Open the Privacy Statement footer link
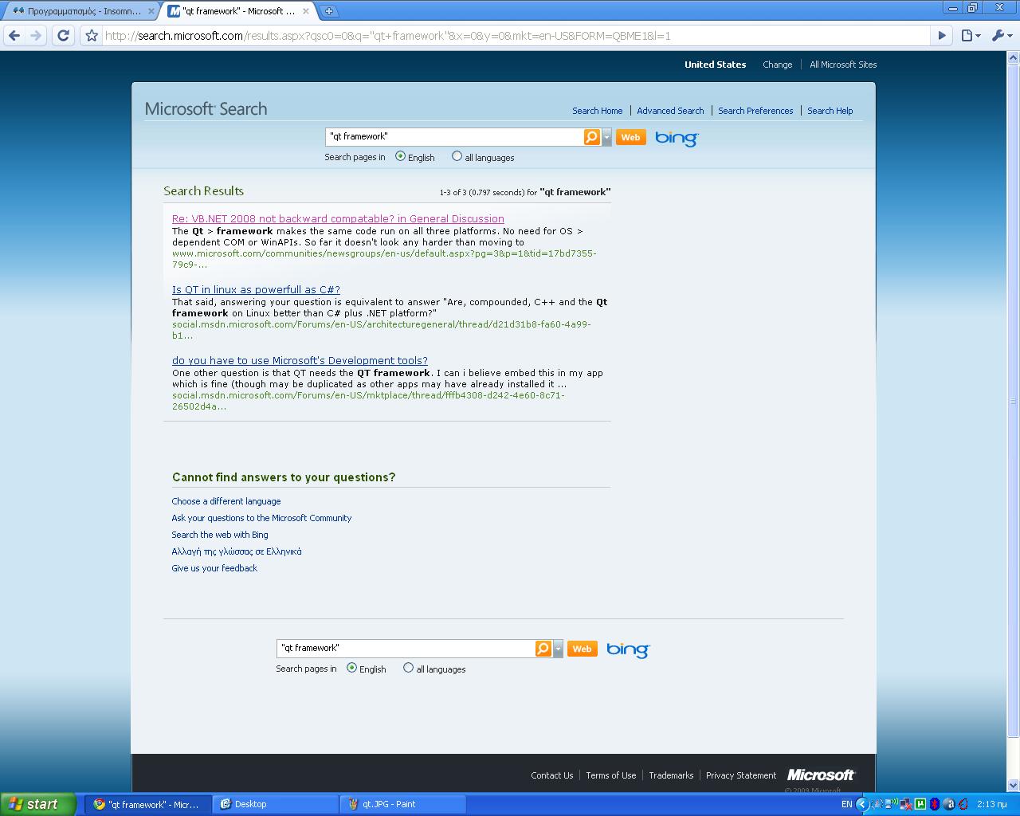 pyautogui.click(x=741, y=775)
